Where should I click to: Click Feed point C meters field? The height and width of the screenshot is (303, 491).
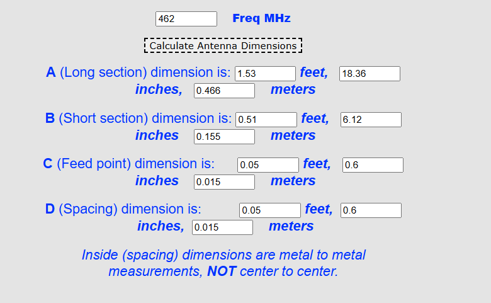(x=224, y=182)
